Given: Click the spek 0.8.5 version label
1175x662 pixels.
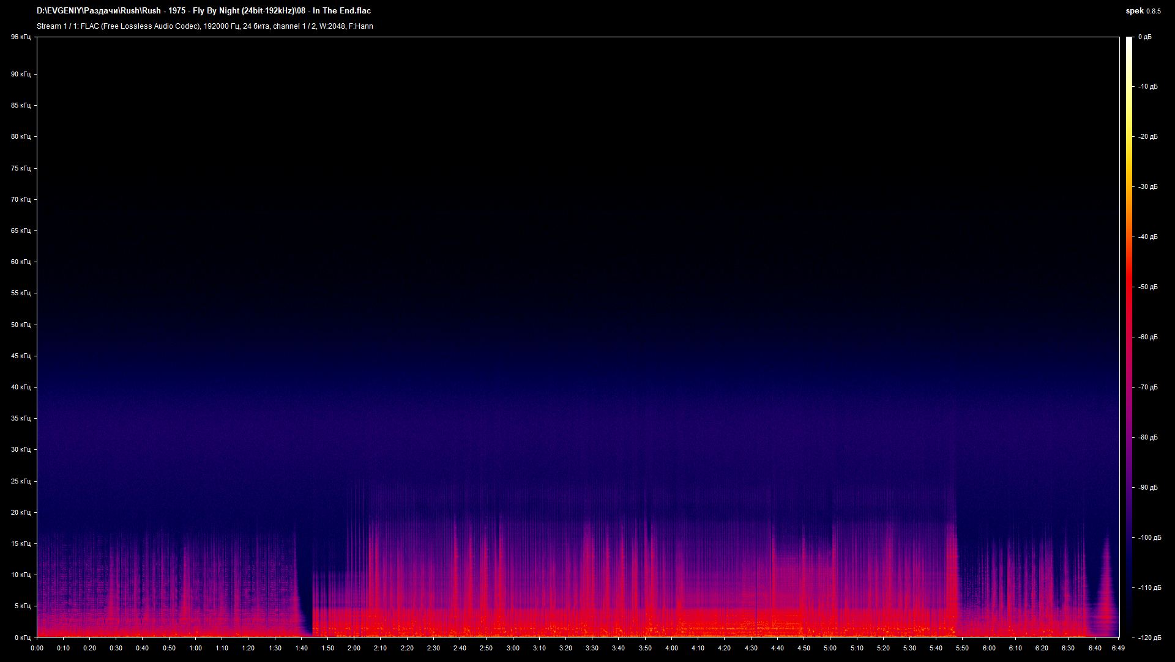Looking at the screenshot, I should pyautogui.click(x=1143, y=11).
